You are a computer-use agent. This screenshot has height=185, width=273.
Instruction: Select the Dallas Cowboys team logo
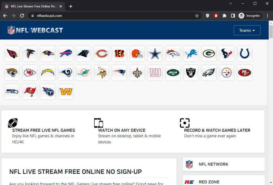[x=155, y=53]
